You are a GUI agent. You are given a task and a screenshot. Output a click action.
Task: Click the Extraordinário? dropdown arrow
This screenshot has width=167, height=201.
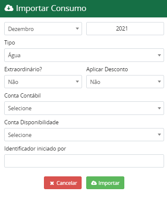tap(77, 81)
